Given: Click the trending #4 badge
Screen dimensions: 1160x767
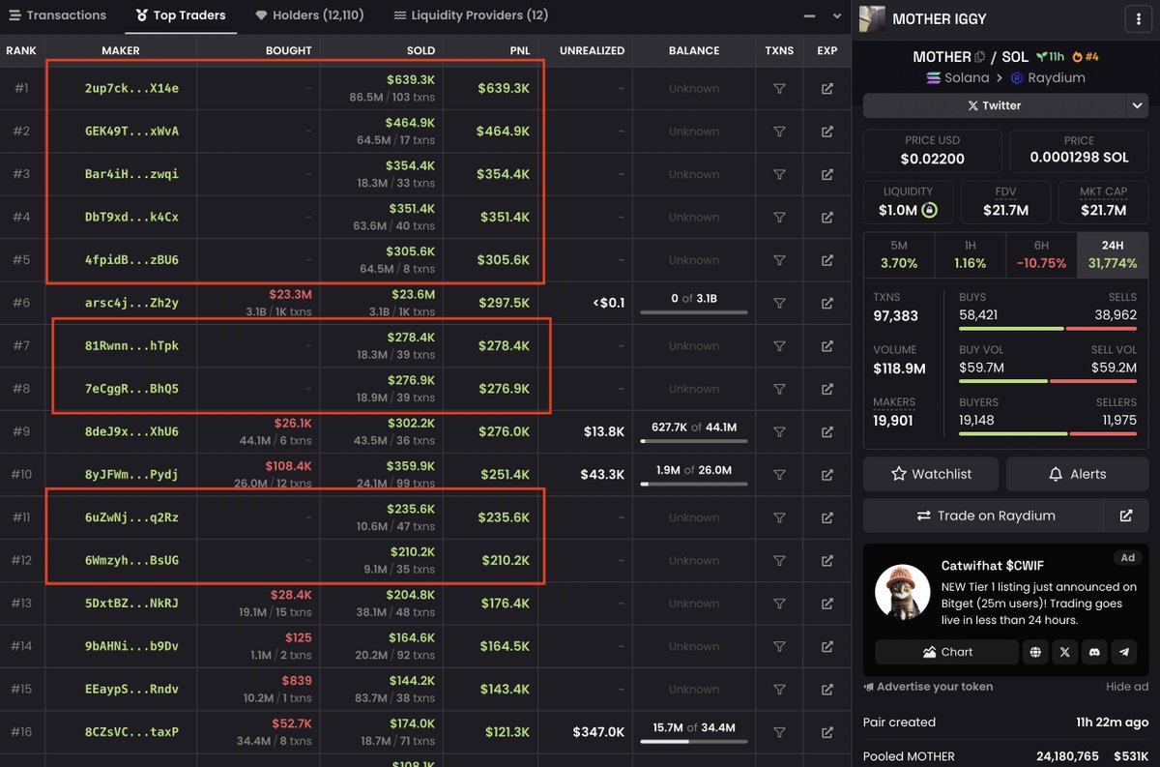Looking at the screenshot, I should click(1087, 57).
